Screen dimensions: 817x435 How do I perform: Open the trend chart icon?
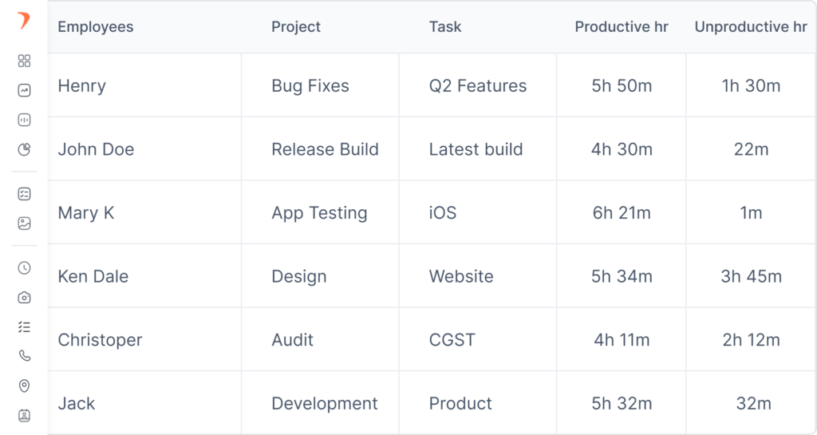24,91
